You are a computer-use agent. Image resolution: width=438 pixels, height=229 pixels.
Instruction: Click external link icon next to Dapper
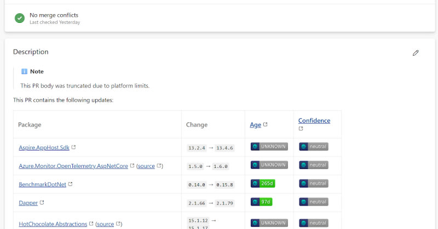pos(42,202)
